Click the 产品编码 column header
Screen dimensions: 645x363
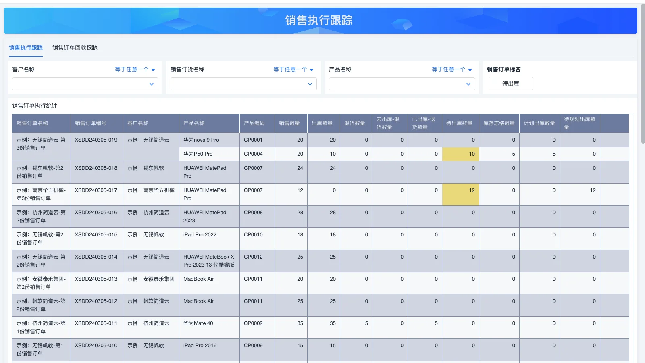tap(257, 123)
